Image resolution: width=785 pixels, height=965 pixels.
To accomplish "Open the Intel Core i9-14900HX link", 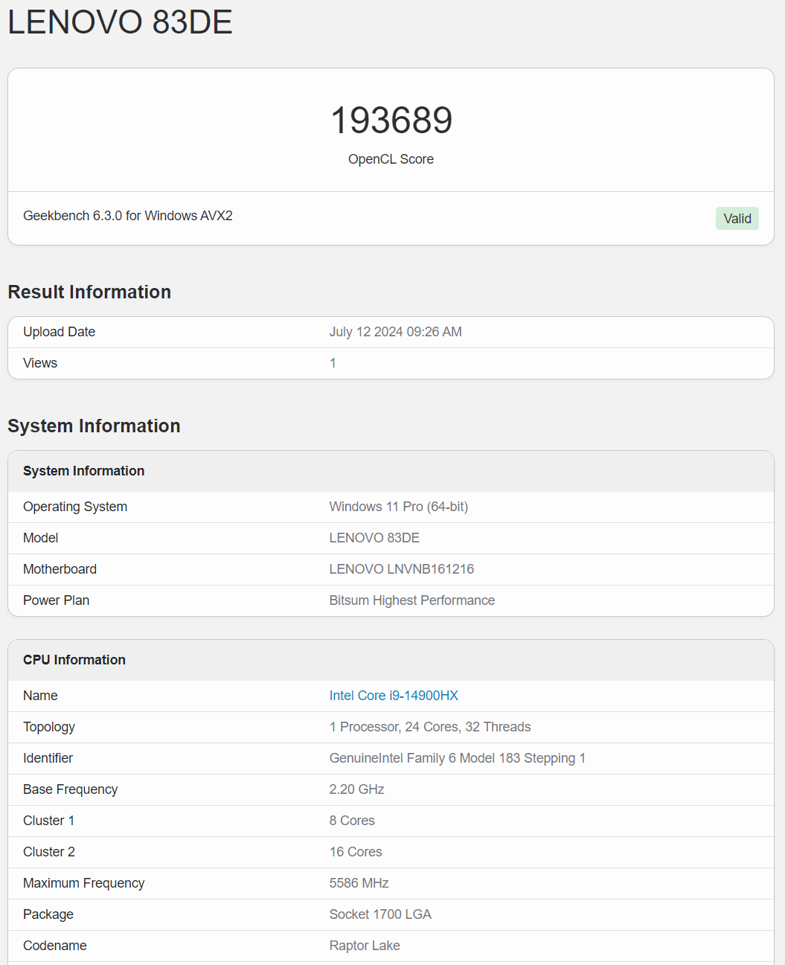I will coord(394,696).
